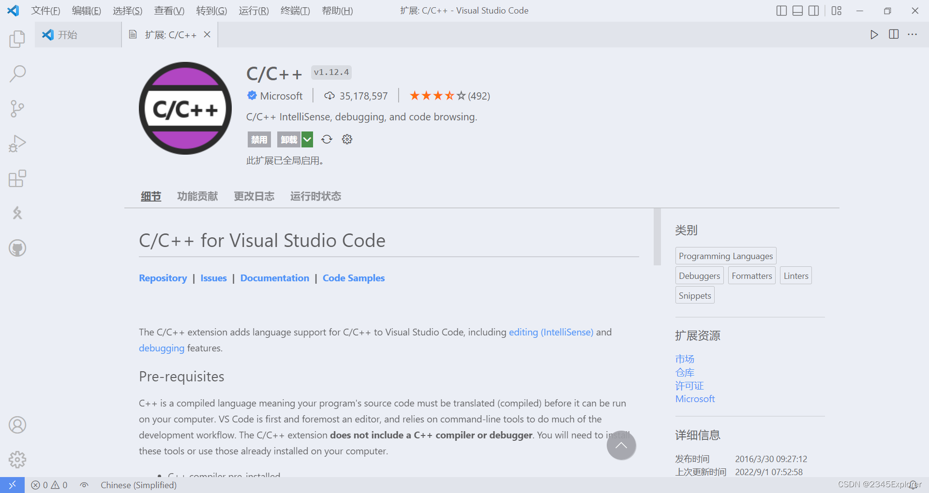Screen dimensions: 929x493
Task: Expand the uninstall dropdown arrow
Action: (x=307, y=139)
